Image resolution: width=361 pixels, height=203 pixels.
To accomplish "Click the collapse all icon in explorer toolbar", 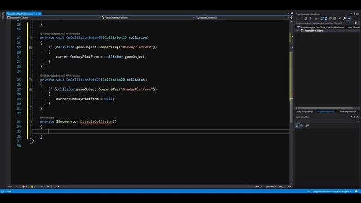I will (330, 19).
